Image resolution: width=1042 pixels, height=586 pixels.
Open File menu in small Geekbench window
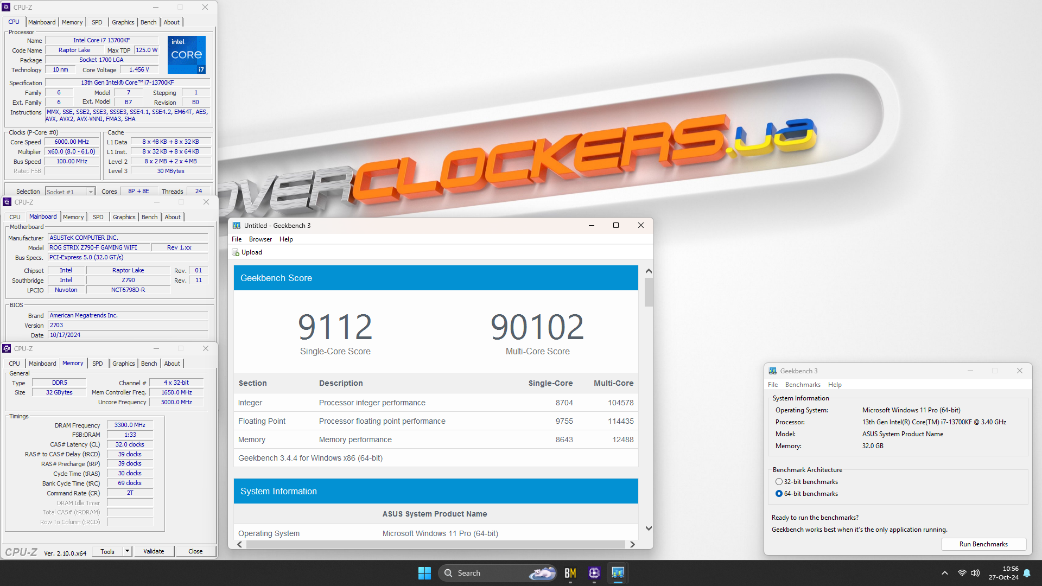click(x=773, y=385)
